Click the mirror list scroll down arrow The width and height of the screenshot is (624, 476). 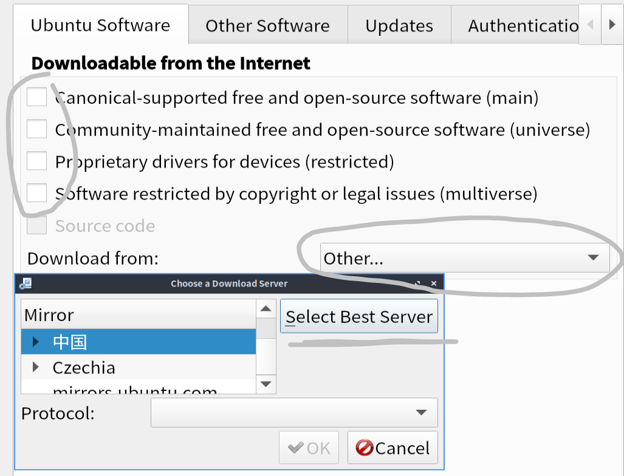[x=266, y=384]
